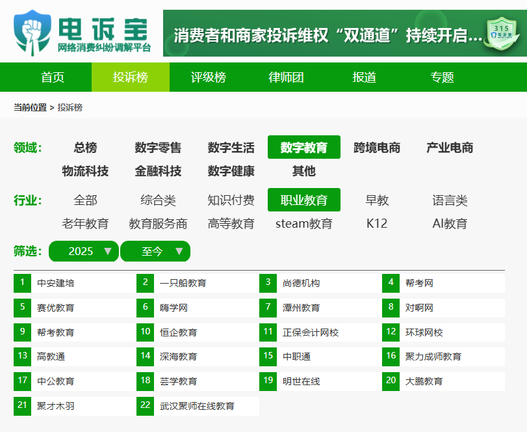This screenshot has height=432, width=527.
Task: Open 律师团 navigation item
Action: (286, 77)
